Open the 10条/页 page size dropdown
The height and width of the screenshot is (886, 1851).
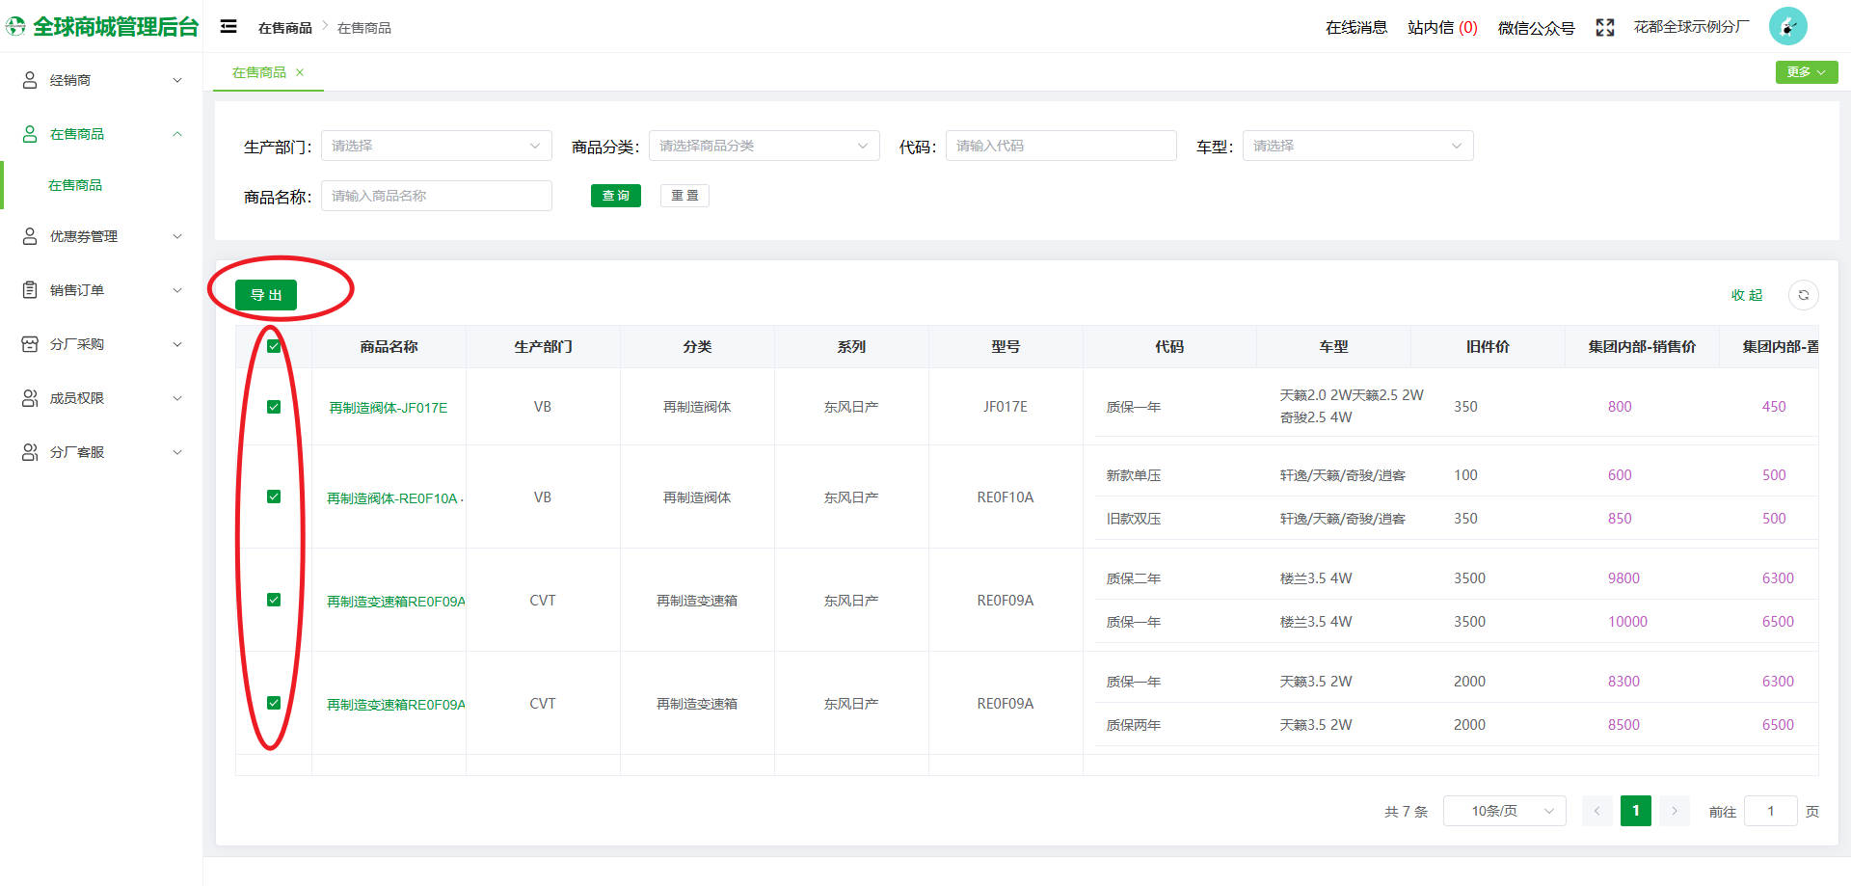tap(1504, 811)
